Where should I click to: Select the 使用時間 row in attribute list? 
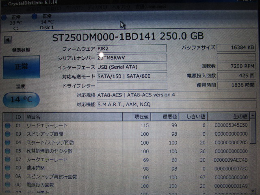(35, 168)
